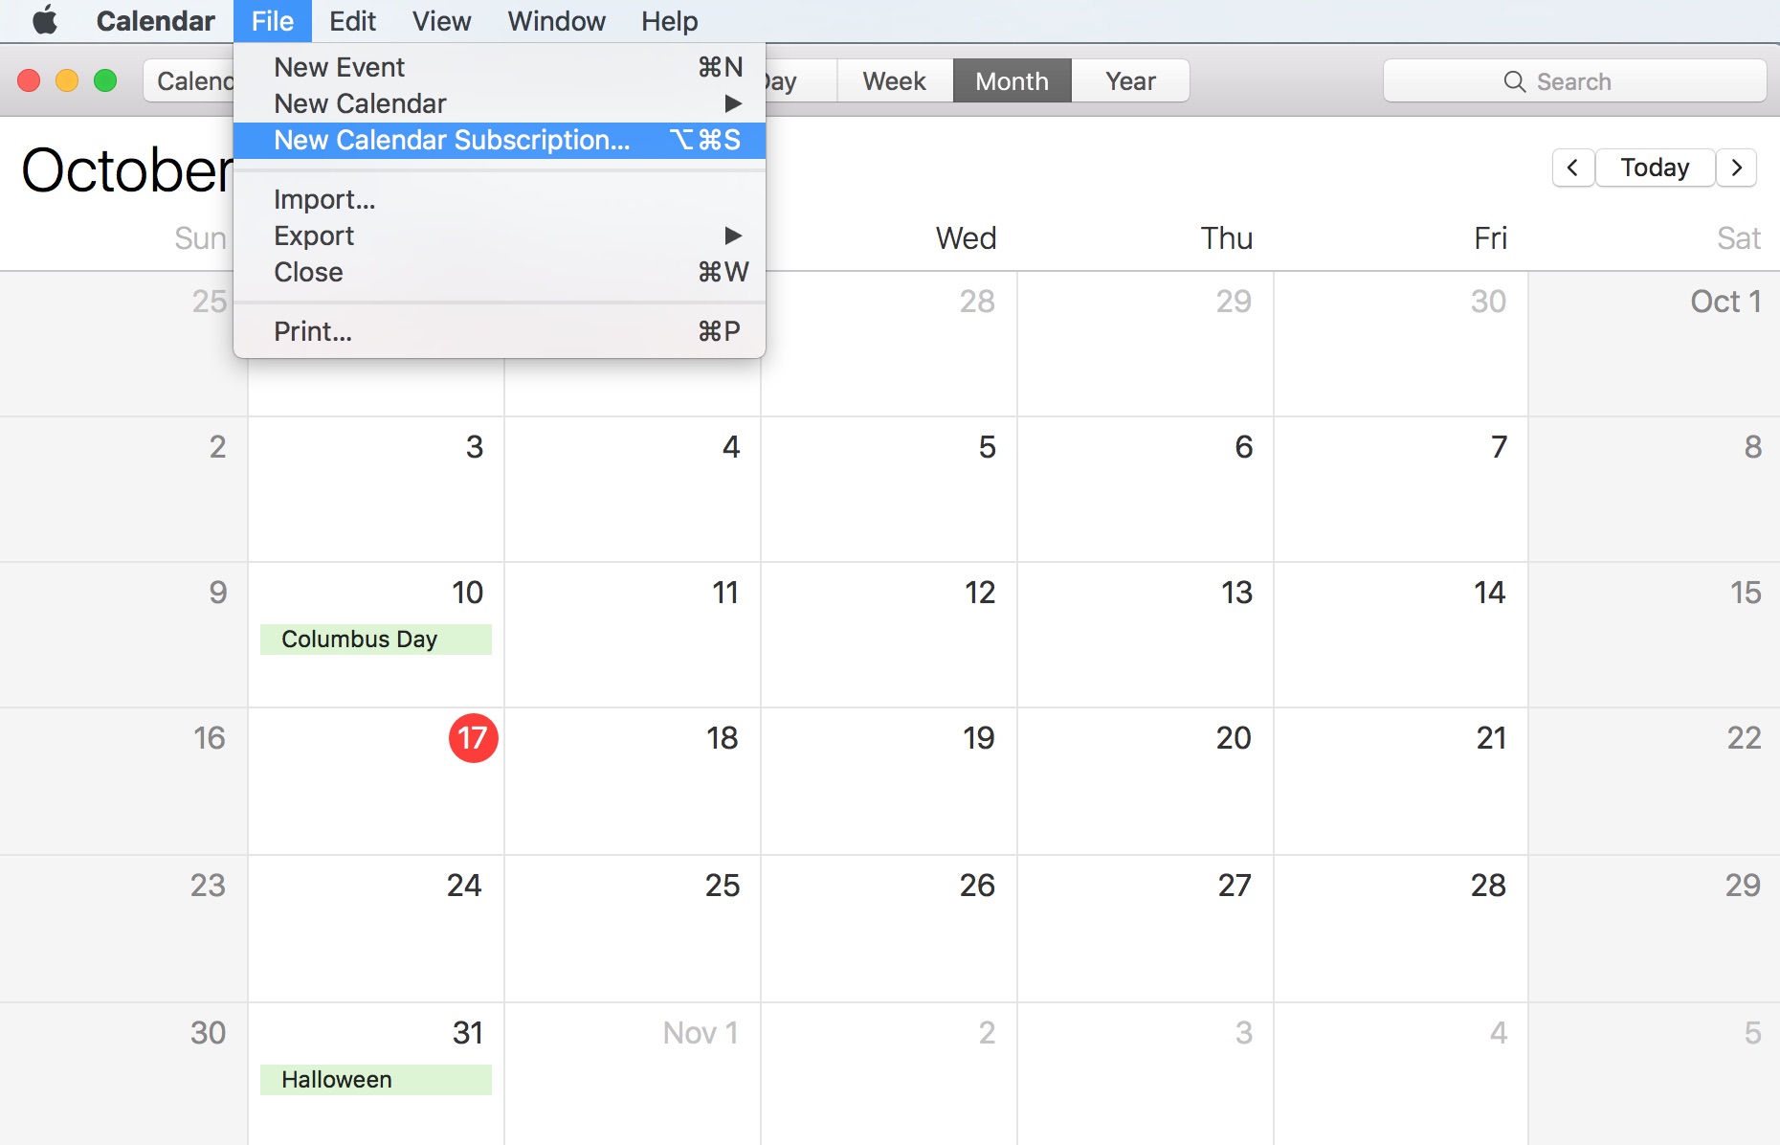This screenshot has width=1780, height=1145.
Task: Select the Nov 1 date cell
Action: tap(633, 1074)
